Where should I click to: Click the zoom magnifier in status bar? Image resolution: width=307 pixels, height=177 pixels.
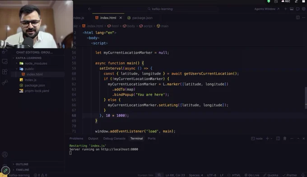(x=159, y=175)
